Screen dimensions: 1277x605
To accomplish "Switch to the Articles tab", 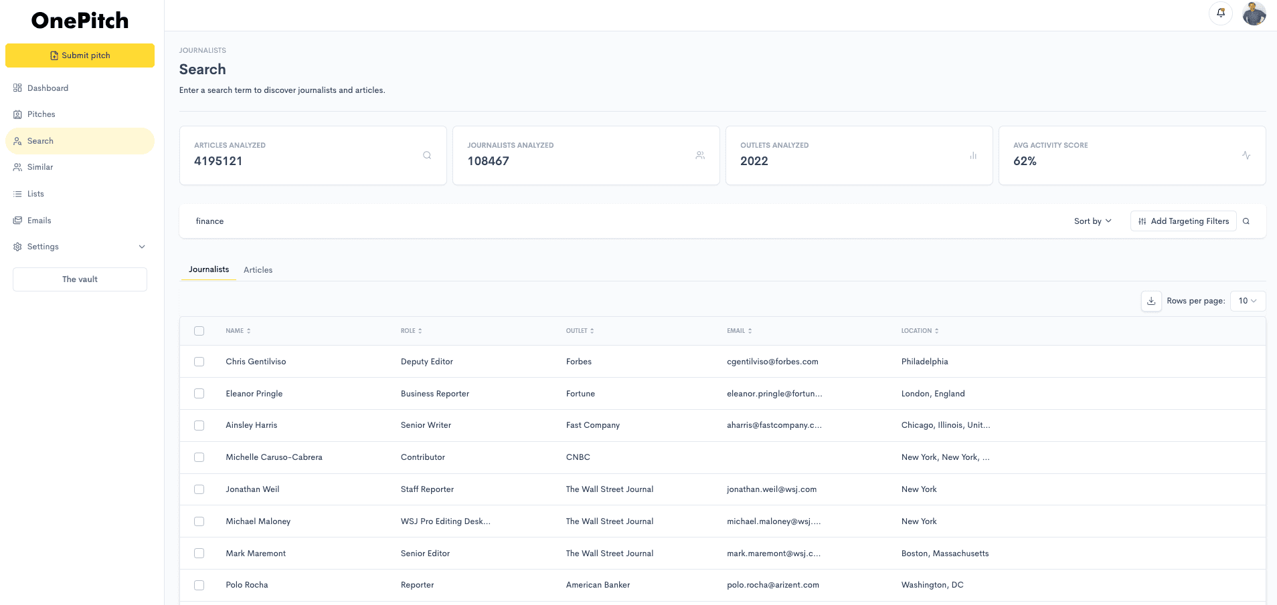I will click(258, 270).
